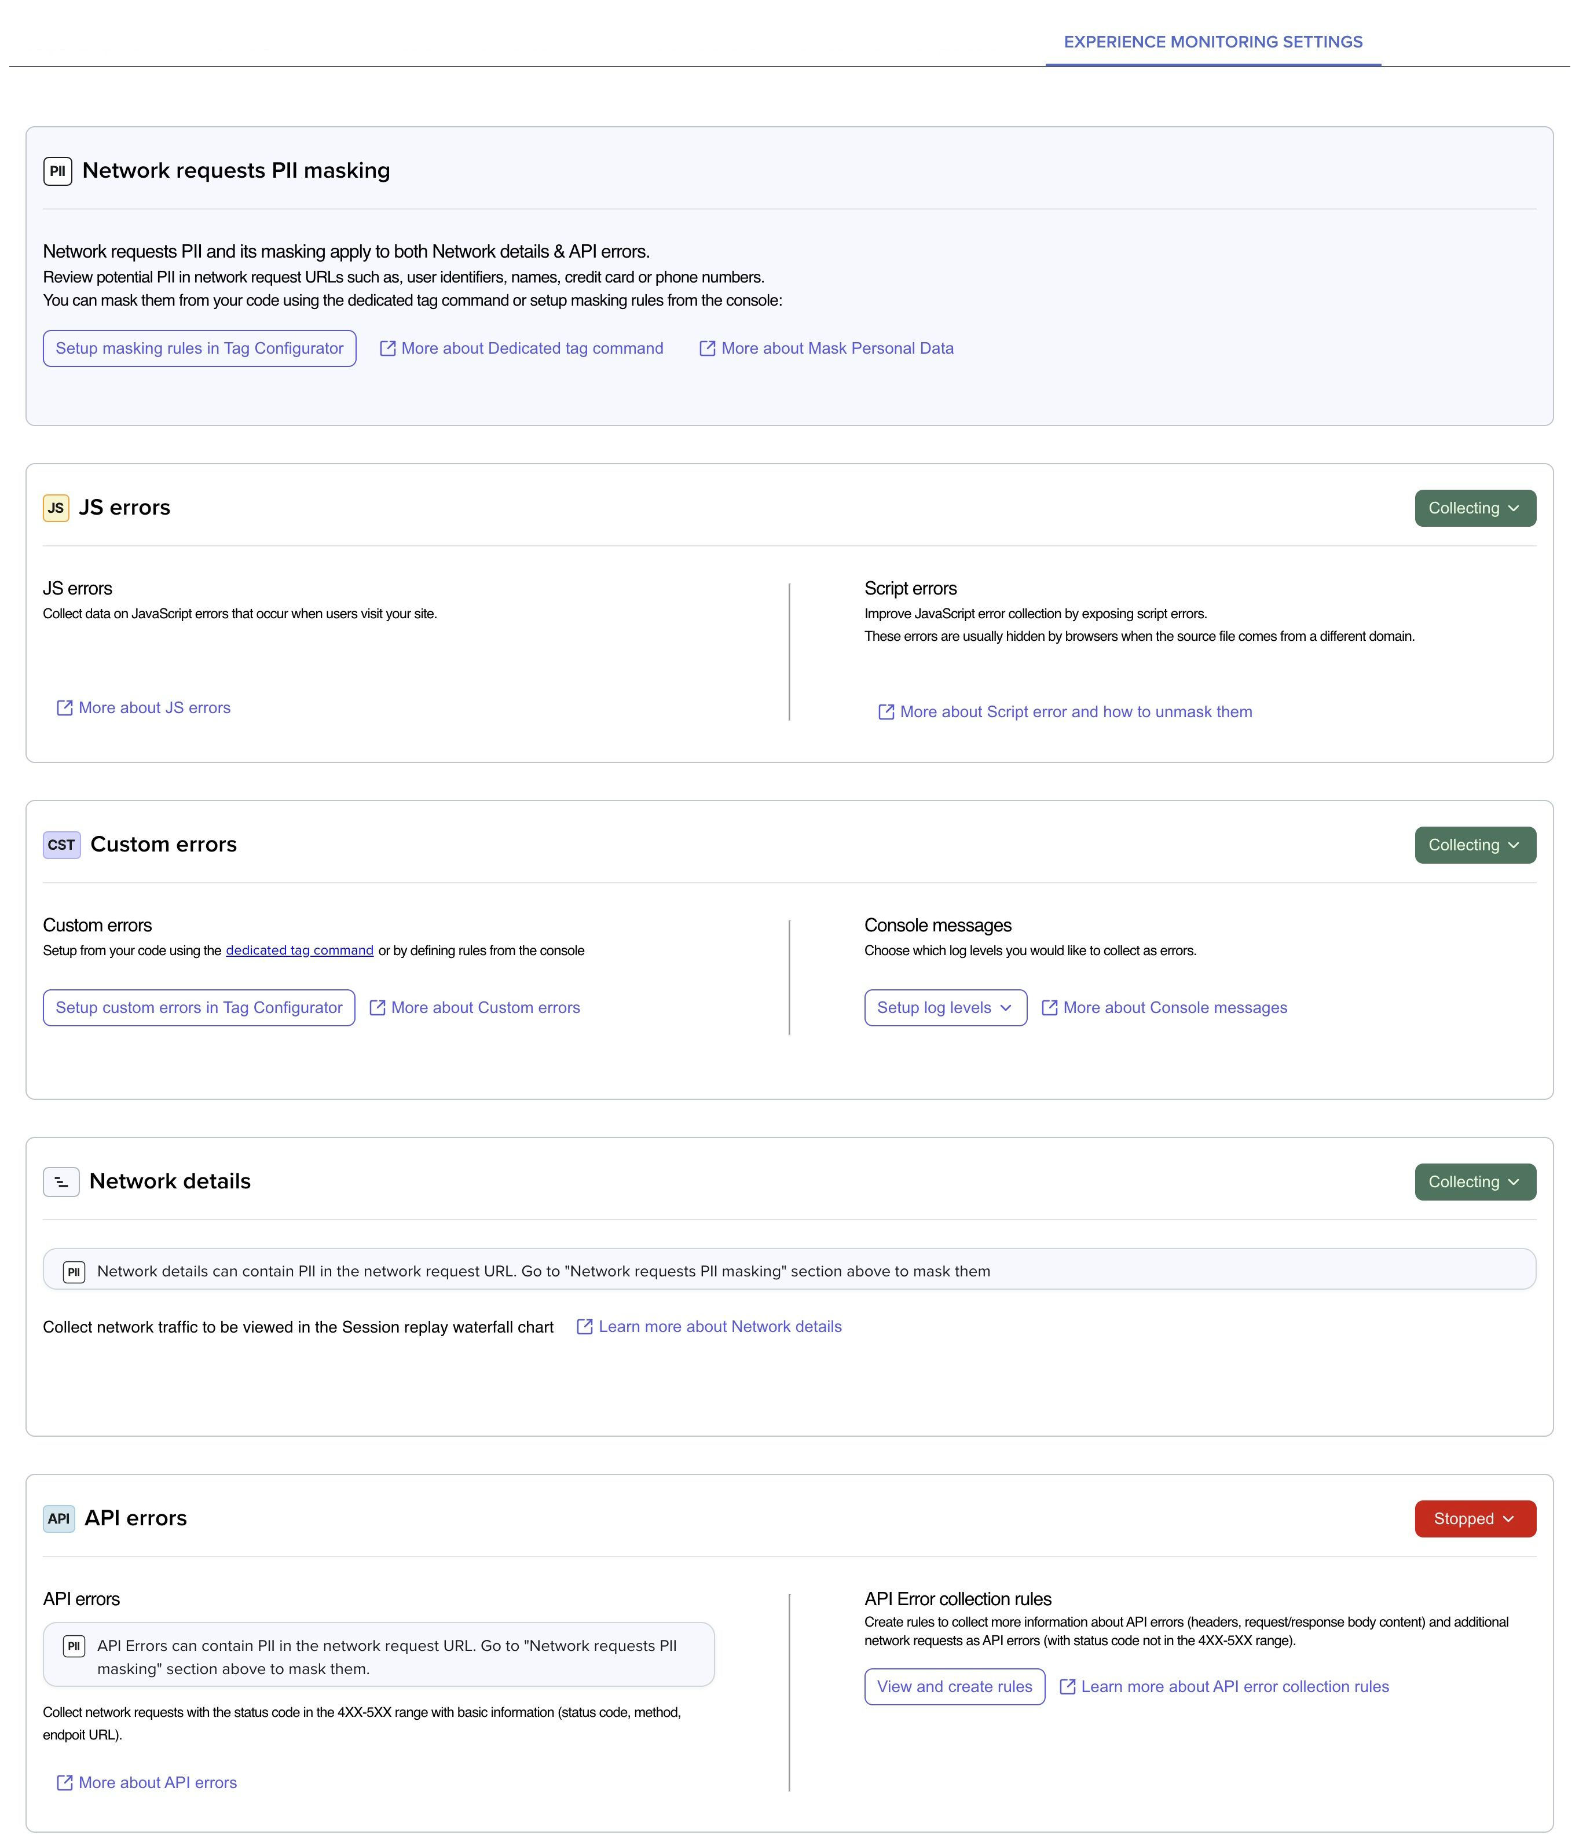Viewport: 1579px width, 1846px height.
Task: Click Collect network traffic Session replay text
Action: coord(299,1327)
